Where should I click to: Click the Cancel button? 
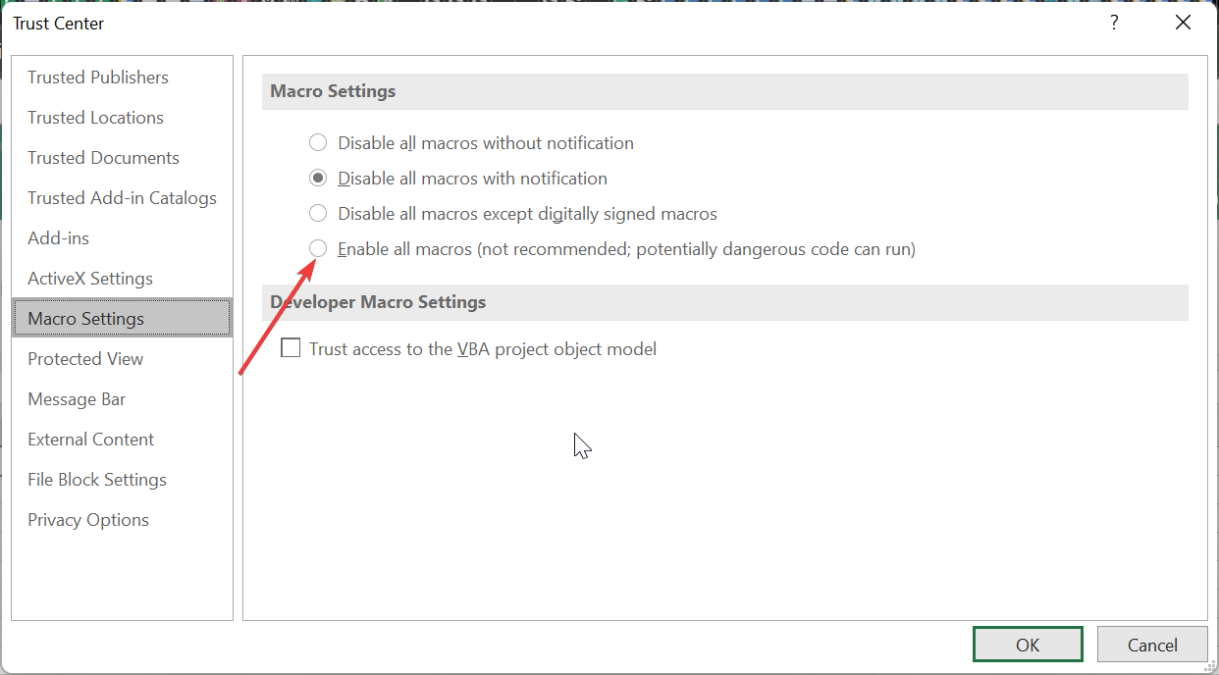coord(1152,645)
